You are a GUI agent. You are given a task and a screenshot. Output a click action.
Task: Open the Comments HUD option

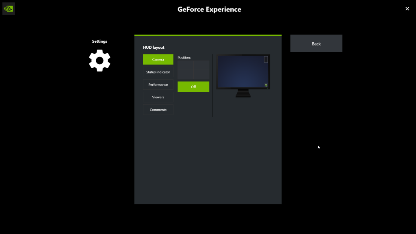(158, 110)
